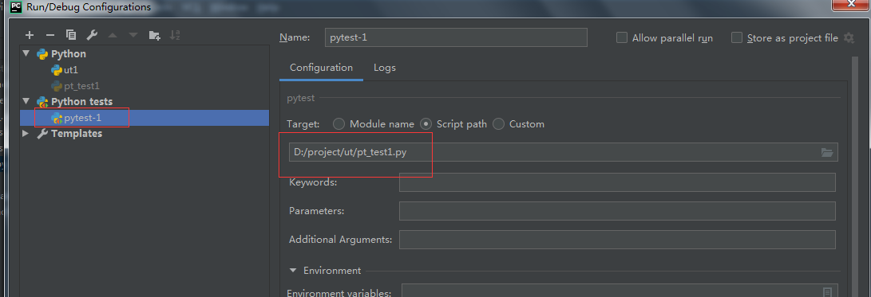The width and height of the screenshot is (871, 297).
Task: Edit the Name field containing pytest-1
Action: click(456, 37)
